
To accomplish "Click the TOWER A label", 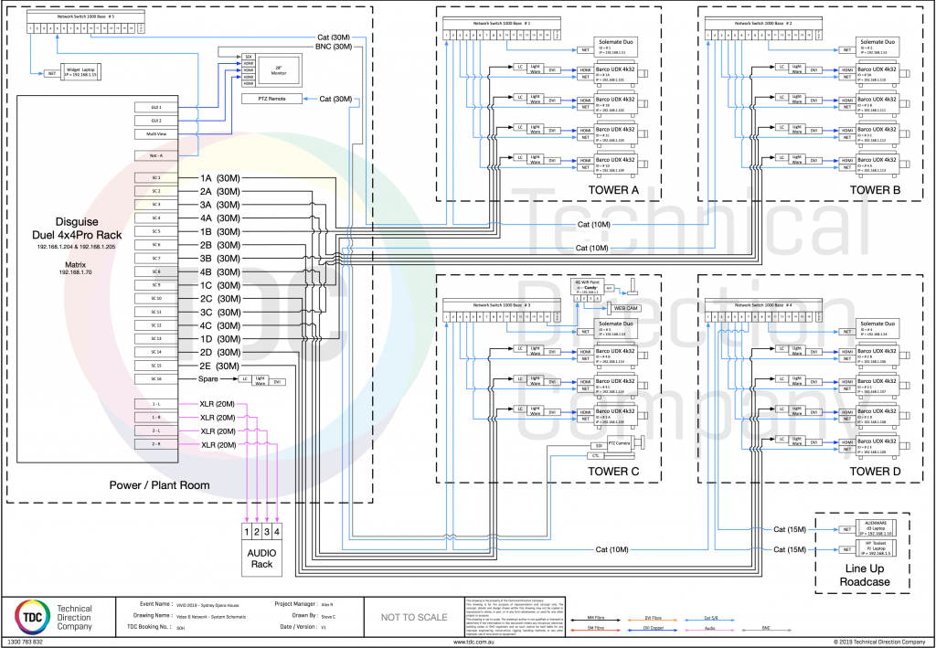I will 613,190.
